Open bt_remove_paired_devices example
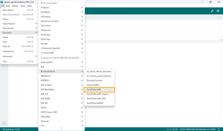Screen dimensions: 223x131 [99, 76]
